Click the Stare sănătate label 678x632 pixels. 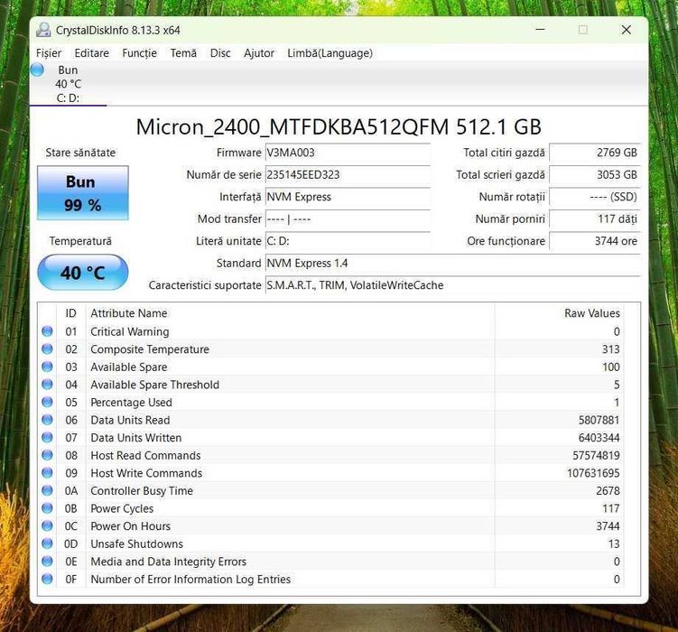(80, 153)
